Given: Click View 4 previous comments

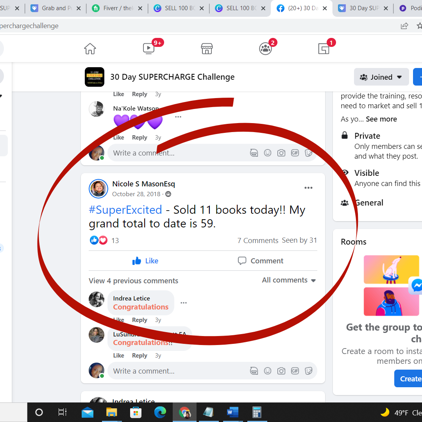Looking at the screenshot, I should click(133, 281).
